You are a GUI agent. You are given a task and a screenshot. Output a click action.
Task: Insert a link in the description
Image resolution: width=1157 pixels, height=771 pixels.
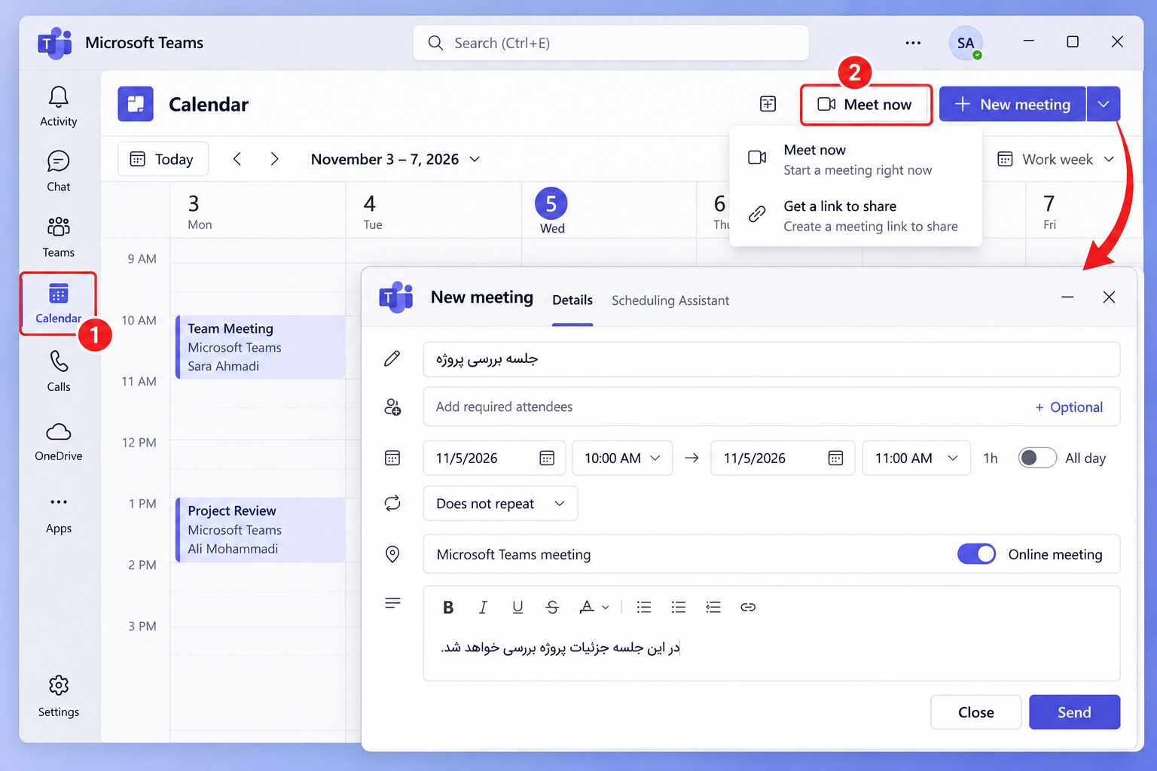pos(748,607)
